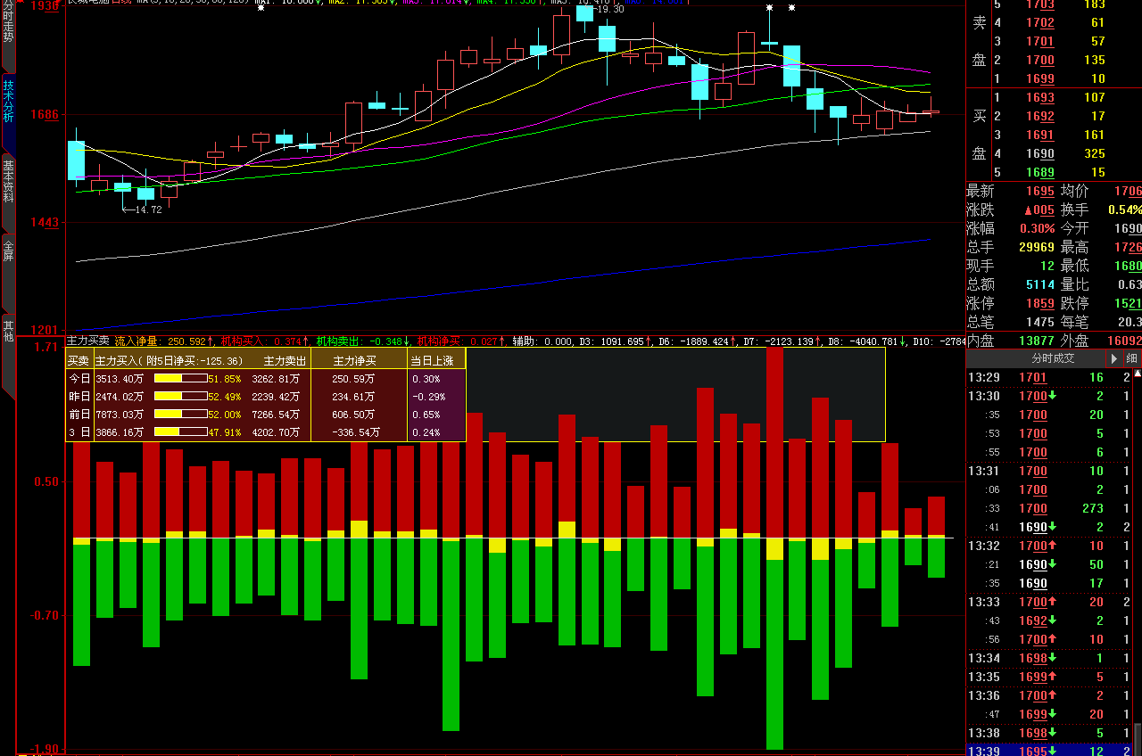Click the 3日 progress bar showing 47.91%
This screenshot has width=1142, height=756.
(181, 432)
